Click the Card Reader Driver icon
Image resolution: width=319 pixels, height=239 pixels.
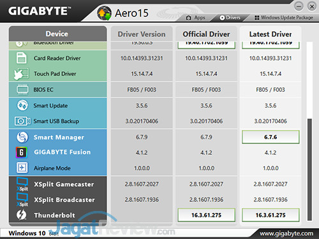point(22,58)
